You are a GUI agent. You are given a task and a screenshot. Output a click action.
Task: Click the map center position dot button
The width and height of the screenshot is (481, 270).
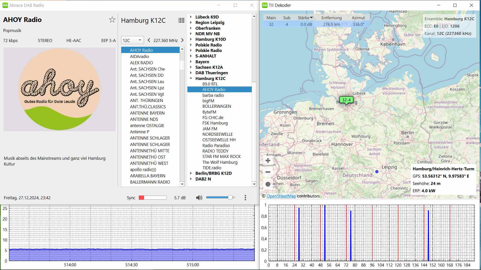pyautogui.click(x=268, y=184)
